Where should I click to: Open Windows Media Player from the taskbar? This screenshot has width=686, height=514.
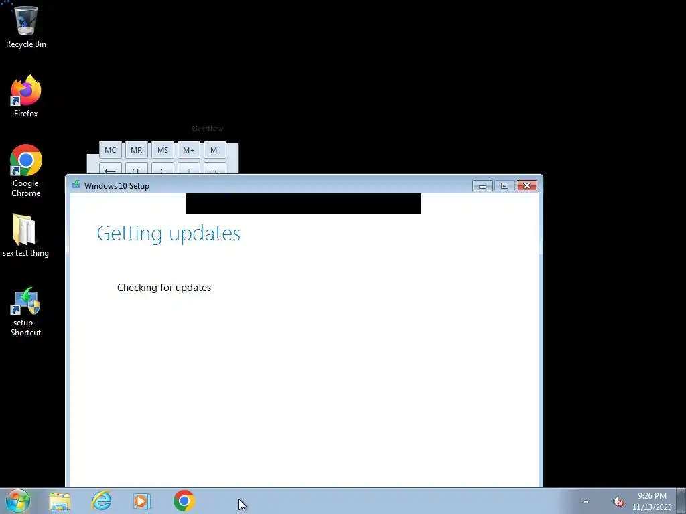(142, 501)
